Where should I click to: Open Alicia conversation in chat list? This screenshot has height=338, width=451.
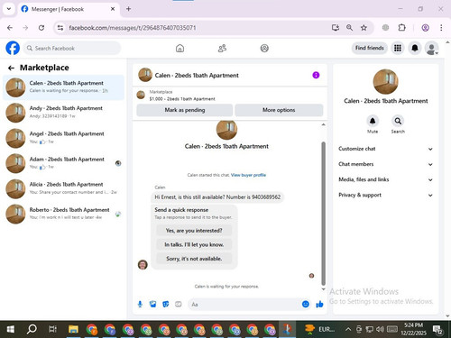coord(63,188)
